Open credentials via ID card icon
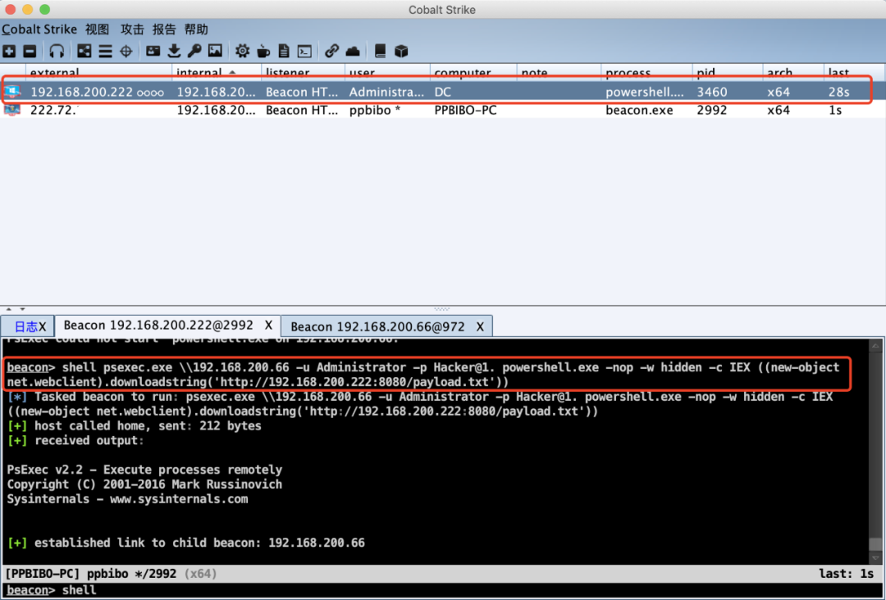Image resolution: width=886 pixels, height=600 pixels. click(x=153, y=52)
